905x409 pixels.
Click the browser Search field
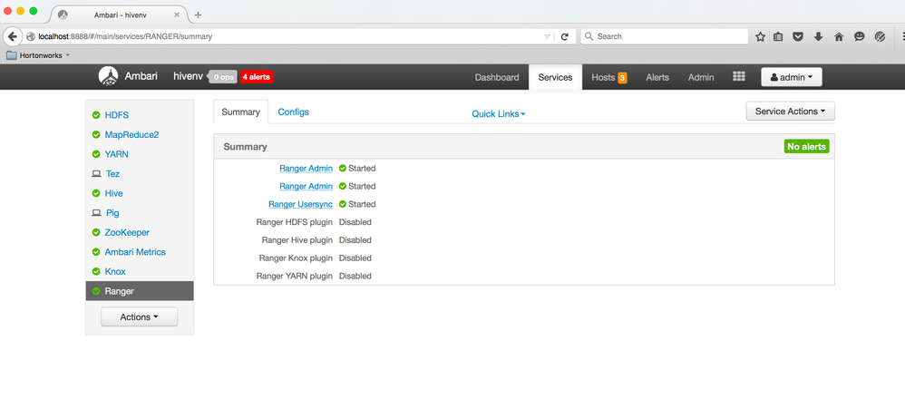[664, 36]
